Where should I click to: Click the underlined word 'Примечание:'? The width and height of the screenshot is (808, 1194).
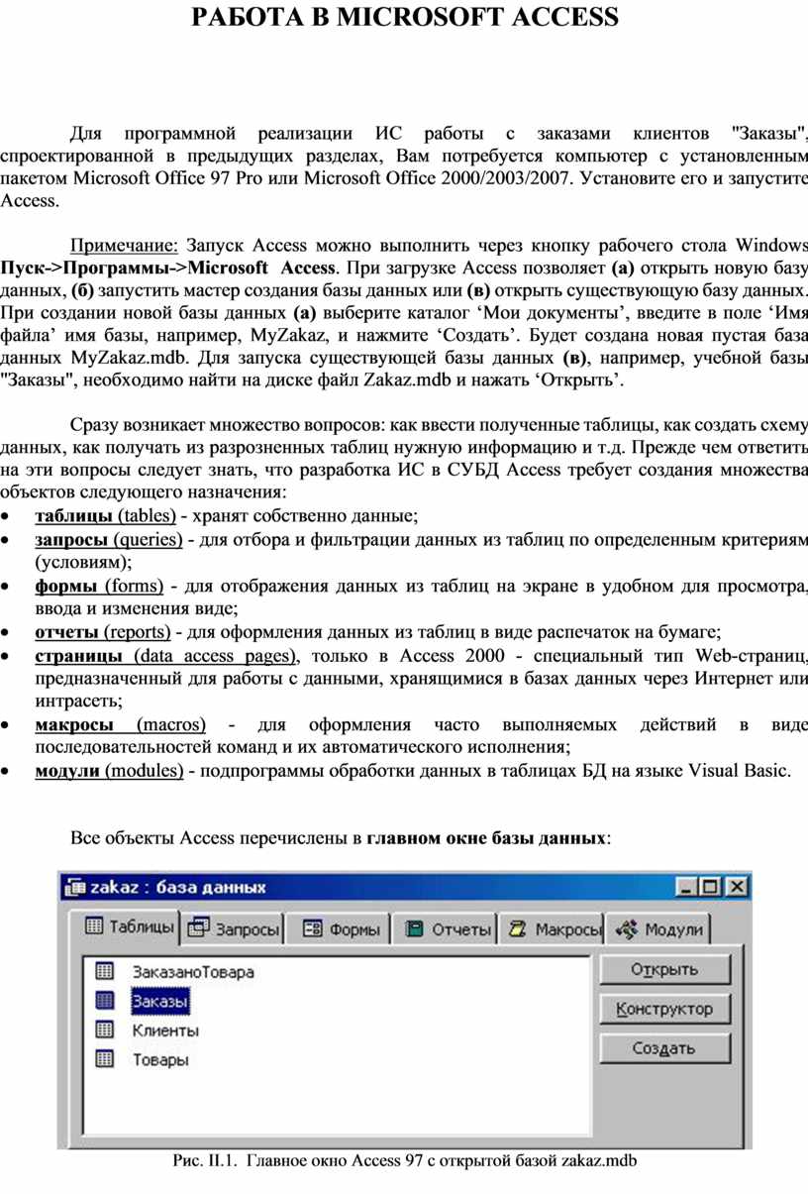(123, 245)
